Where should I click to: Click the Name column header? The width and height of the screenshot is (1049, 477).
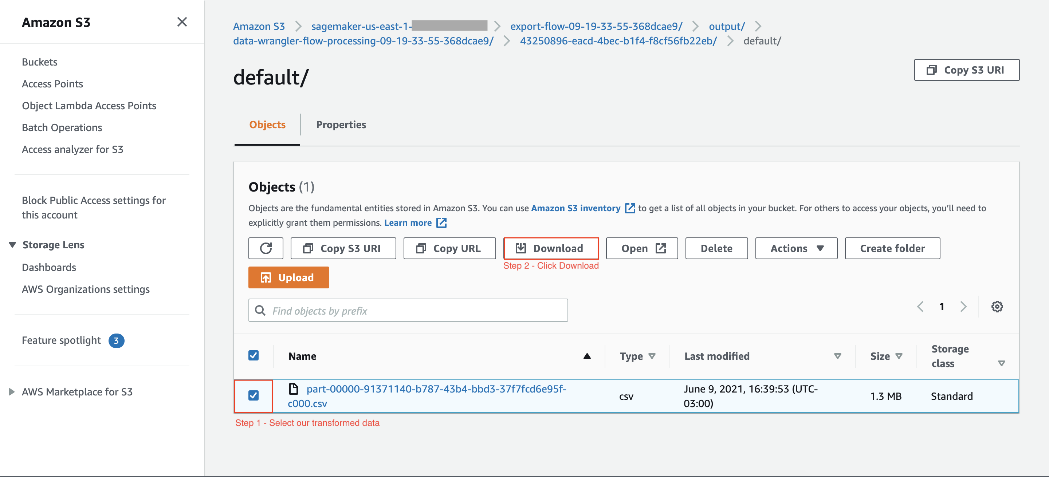[302, 356]
